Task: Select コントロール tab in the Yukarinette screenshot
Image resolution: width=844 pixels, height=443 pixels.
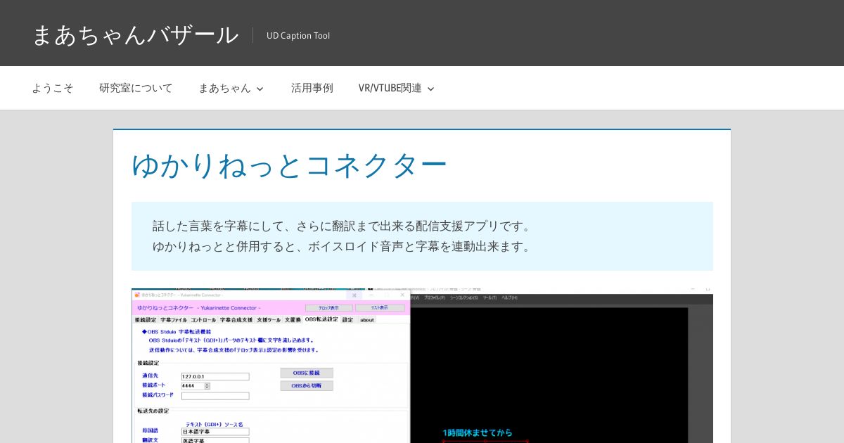Action: tap(203, 319)
